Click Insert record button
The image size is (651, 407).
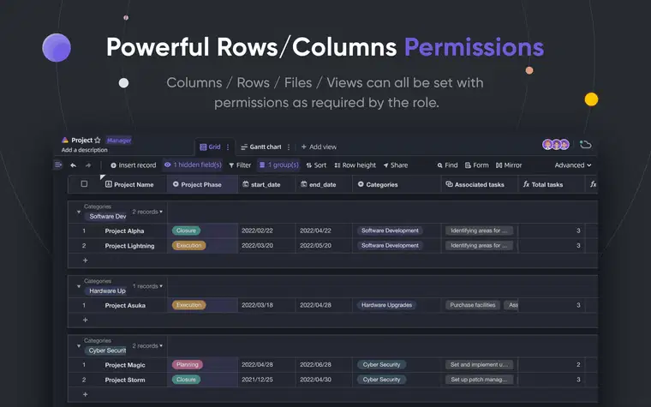[x=134, y=165]
